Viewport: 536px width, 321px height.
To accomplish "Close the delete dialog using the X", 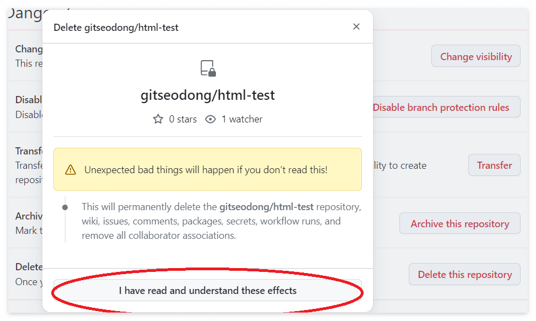I will coord(356,26).
